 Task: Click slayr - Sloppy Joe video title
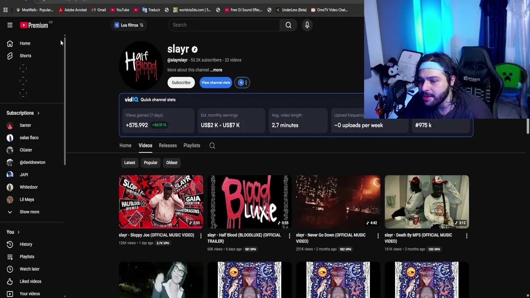157,235
